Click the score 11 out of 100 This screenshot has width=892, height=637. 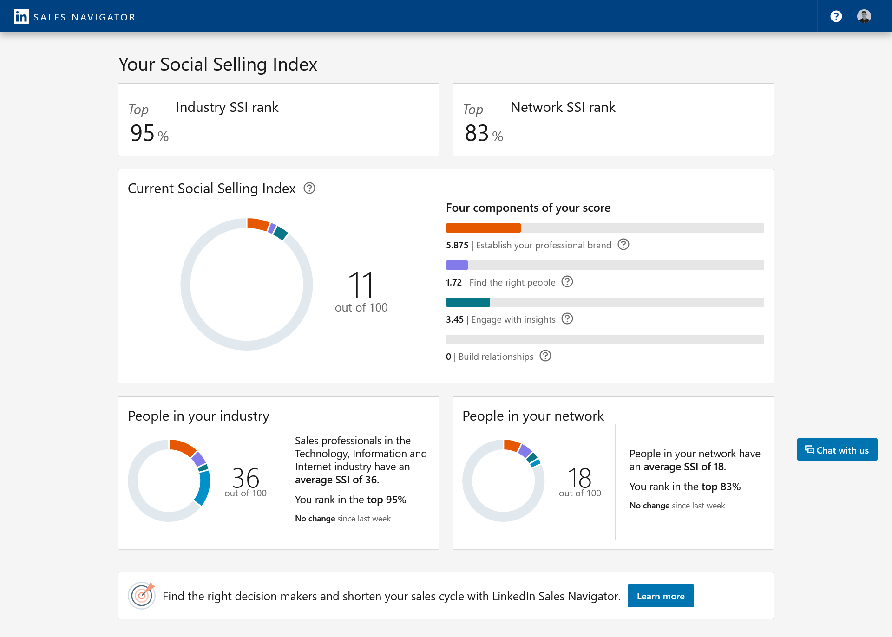point(361,292)
